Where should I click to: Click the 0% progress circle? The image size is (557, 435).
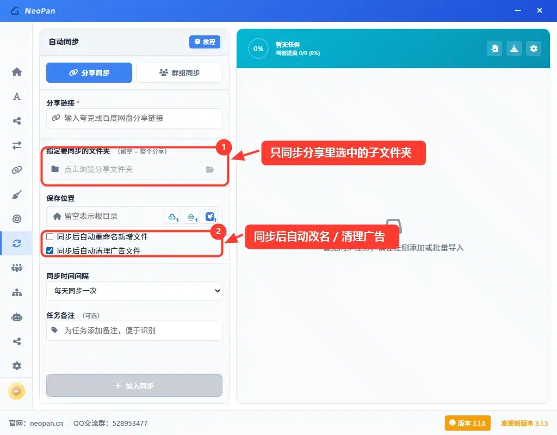click(x=258, y=49)
